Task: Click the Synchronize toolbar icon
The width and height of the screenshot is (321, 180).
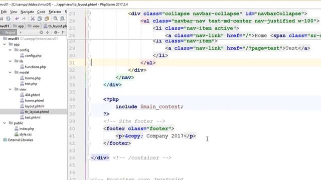Action: click(8, 19)
